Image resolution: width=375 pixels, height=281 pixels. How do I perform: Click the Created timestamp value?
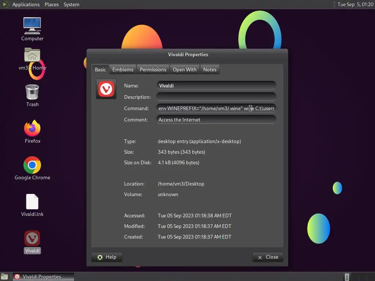(194, 237)
